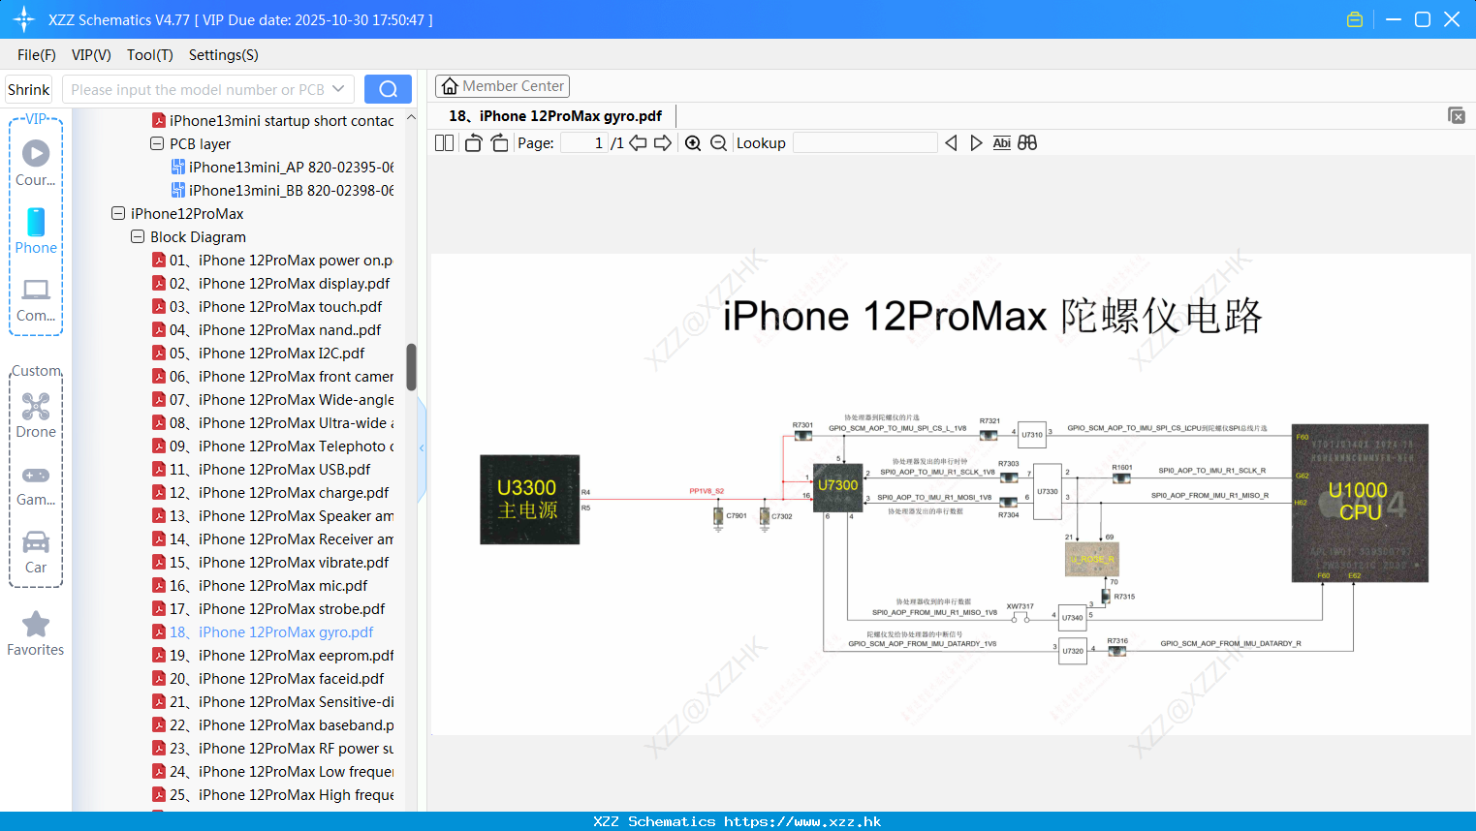
Task: Go to next page arrow
Action: 663,143
